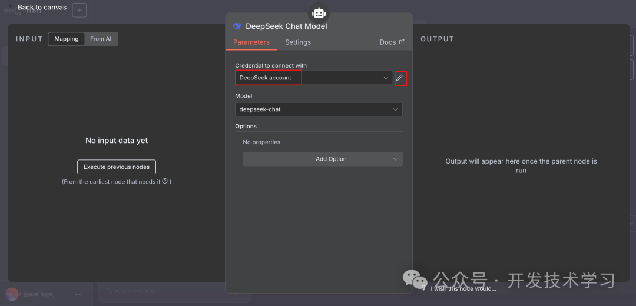This screenshot has height=306, width=636.
Task: Open the Docs external link
Action: 392,42
